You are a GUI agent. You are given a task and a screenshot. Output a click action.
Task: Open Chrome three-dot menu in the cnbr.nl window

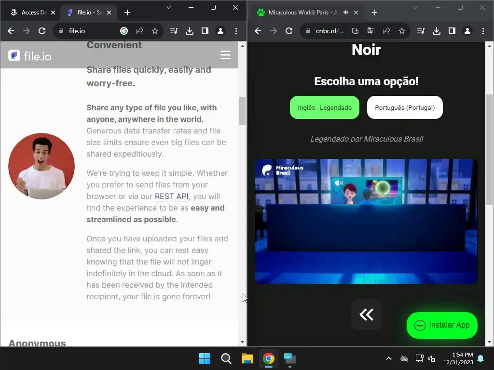[483, 31]
